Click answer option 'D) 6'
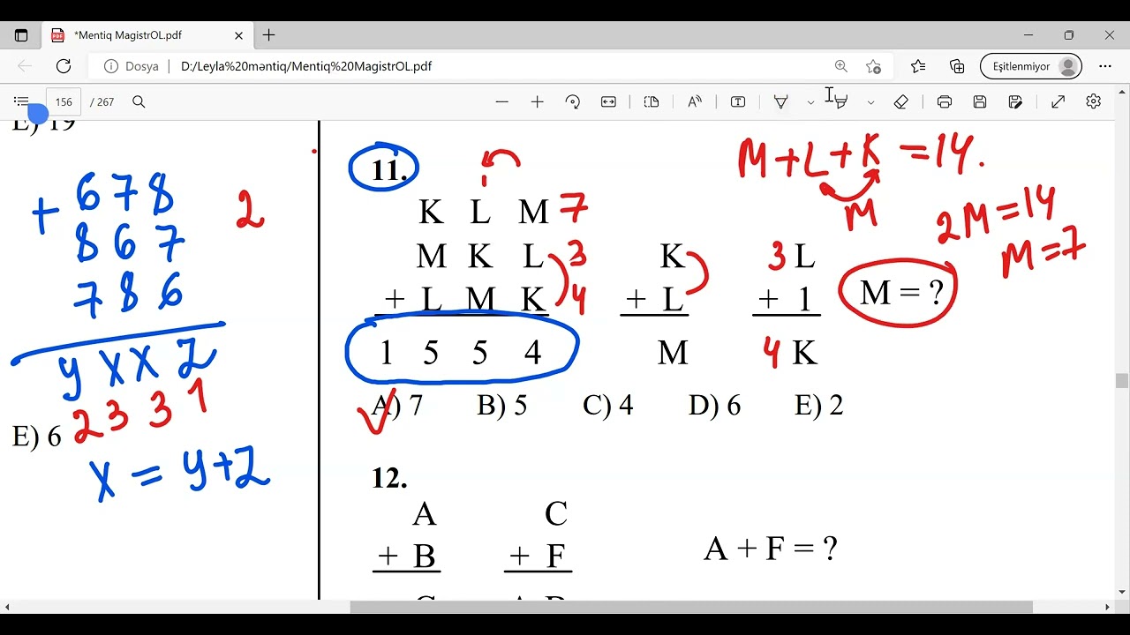This screenshot has width=1130, height=635. click(714, 406)
